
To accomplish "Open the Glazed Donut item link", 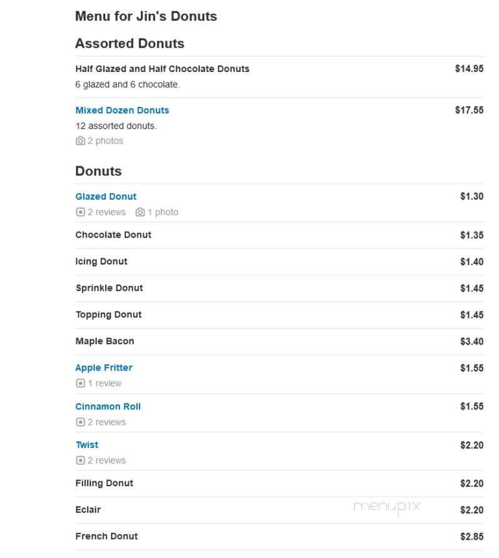I will point(106,196).
